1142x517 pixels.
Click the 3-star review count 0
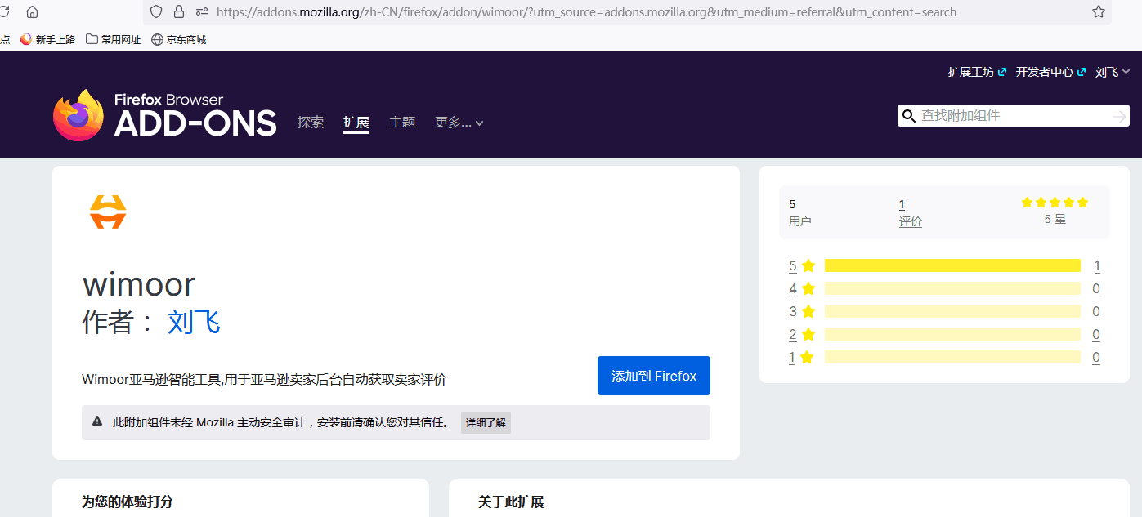1096,311
